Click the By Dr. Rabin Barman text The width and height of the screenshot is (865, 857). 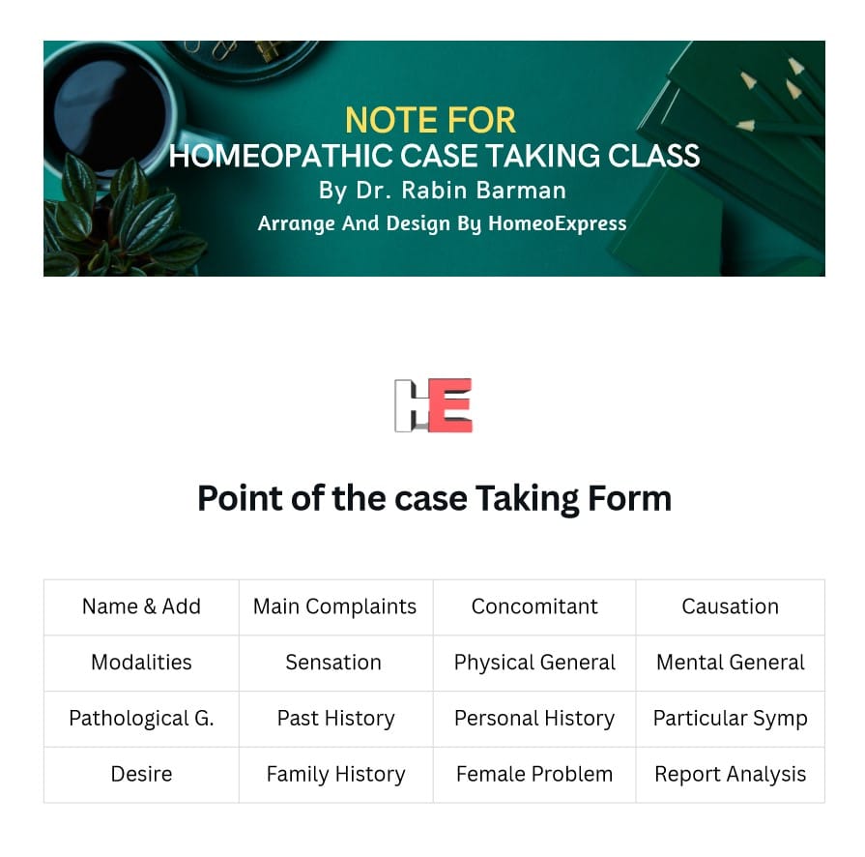pos(443,191)
